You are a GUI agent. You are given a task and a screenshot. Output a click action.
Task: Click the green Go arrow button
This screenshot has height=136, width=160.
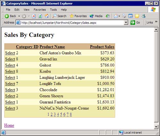(132, 22)
